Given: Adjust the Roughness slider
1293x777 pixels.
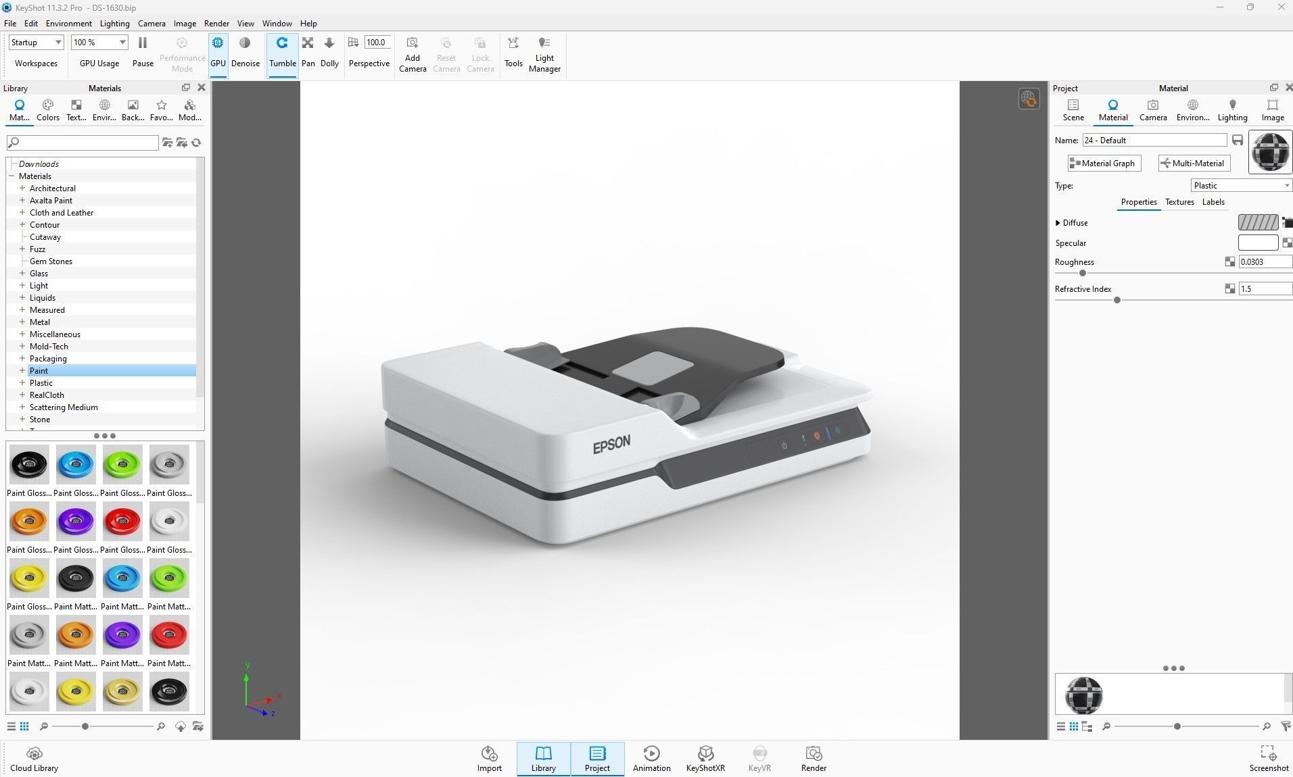Looking at the screenshot, I should click(1083, 274).
